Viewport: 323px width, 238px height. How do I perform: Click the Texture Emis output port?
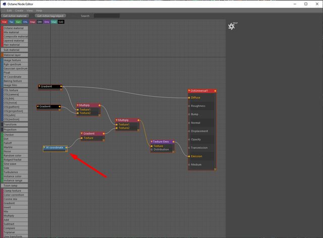[174, 142]
